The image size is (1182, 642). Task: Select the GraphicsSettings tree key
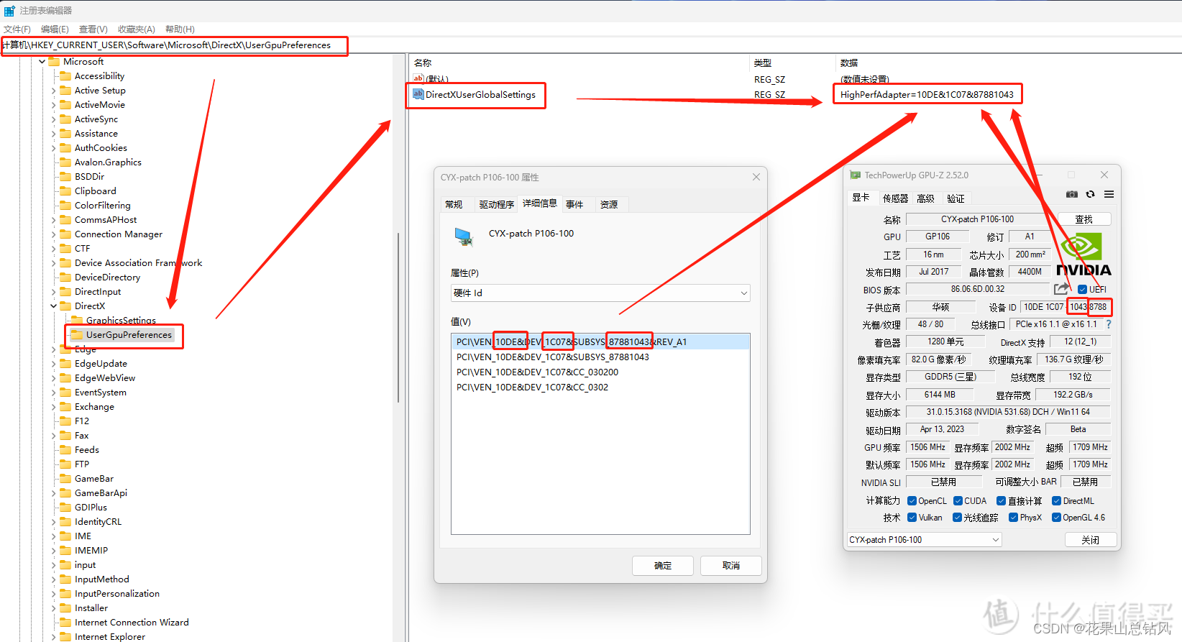pyautogui.click(x=121, y=320)
